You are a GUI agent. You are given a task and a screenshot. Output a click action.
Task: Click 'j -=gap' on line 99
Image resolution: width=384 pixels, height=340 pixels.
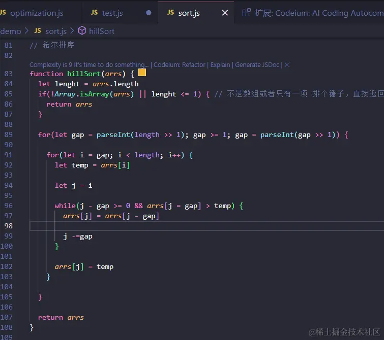(78, 236)
